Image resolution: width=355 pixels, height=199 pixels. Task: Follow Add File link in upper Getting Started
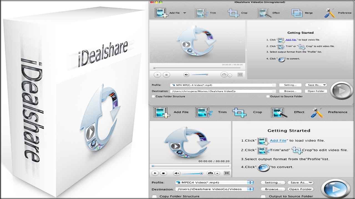click(291, 40)
